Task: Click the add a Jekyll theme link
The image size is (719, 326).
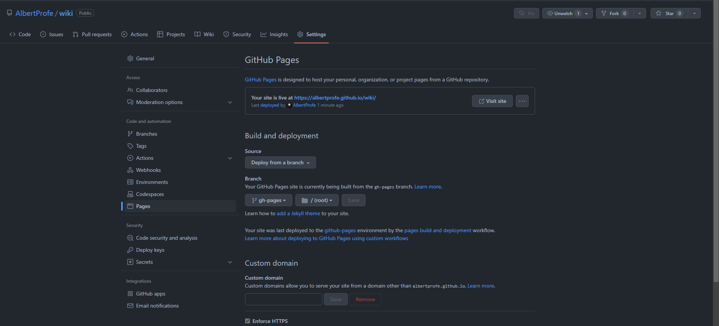Action: tap(298, 213)
